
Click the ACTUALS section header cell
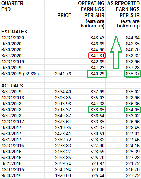click(x=23, y=86)
